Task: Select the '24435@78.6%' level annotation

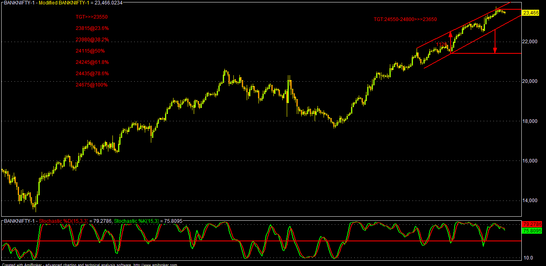Action: [92, 74]
